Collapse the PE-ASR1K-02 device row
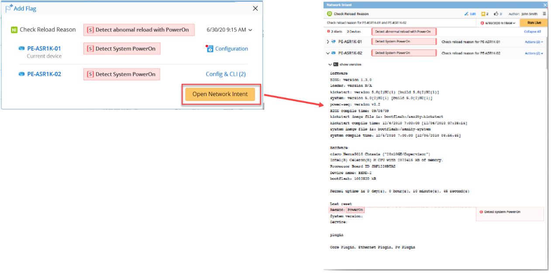Screen dimensions: 551x274 tap(328, 53)
